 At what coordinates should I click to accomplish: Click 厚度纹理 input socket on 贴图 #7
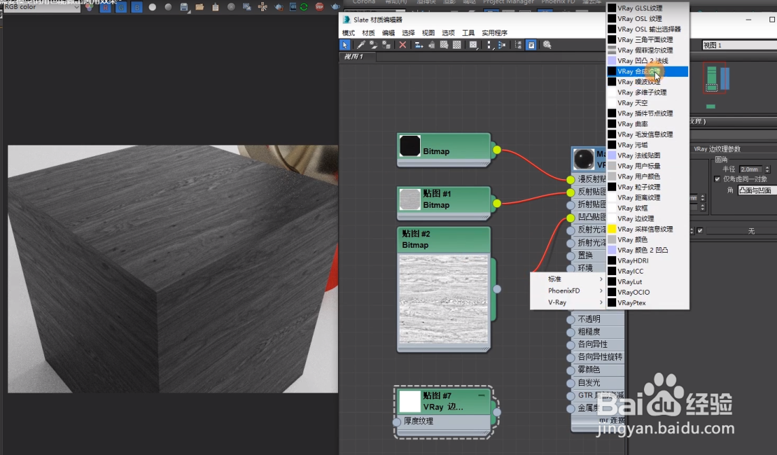point(396,422)
